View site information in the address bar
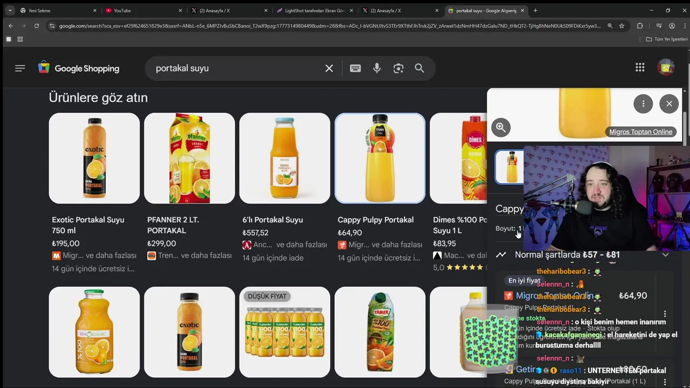Viewport: 690px width, 388px height. click(x=52, y=26)
